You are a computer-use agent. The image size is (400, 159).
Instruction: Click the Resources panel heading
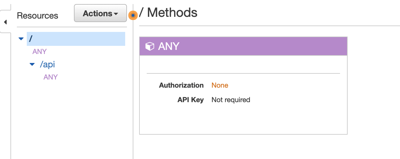point(38,16)
